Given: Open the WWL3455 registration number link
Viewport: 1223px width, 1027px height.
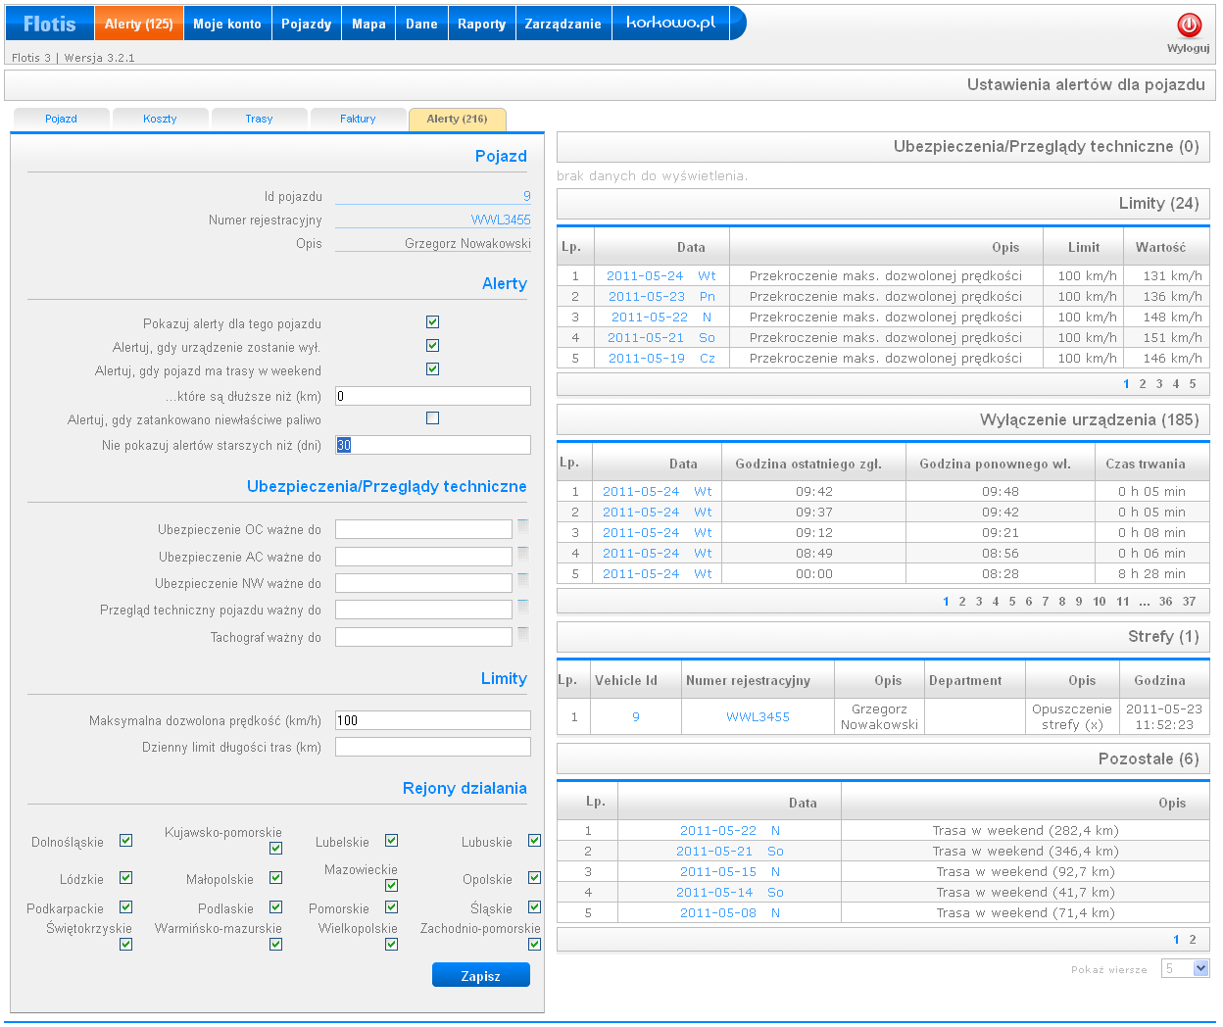Looking at the screenshot, I should 501,220.
